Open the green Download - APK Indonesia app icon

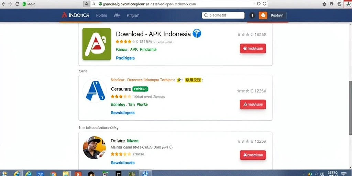click(97, 44)
